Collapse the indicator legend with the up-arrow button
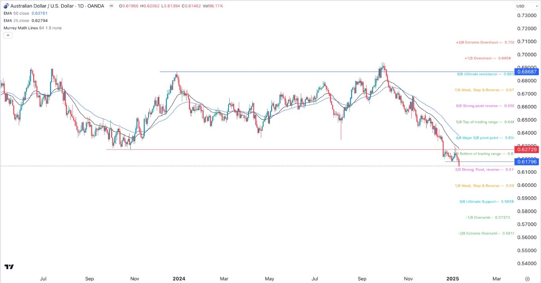This screenshot has width=541, height=283. pos(8,35)
